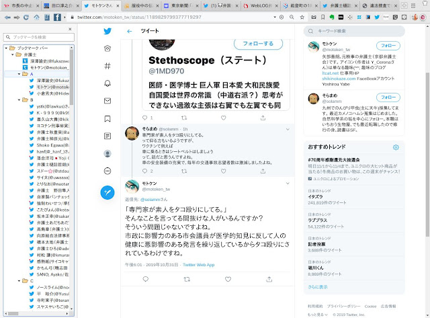
Task: Open the More menu circle icon
Action: [107, 171]
